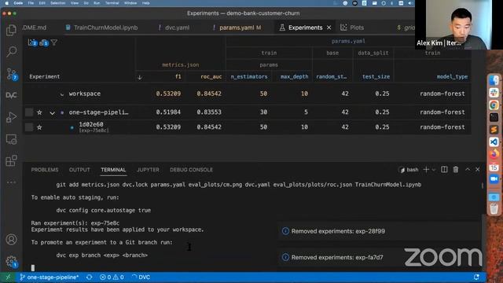Open the DEBUG CONSOLE panel tab
The width and height of the screenshot is (503, 283).
[191, 170]
